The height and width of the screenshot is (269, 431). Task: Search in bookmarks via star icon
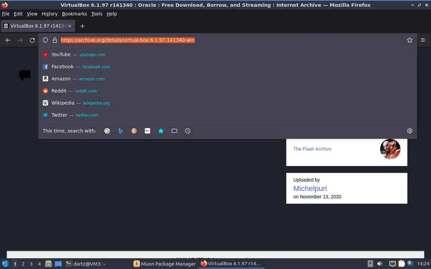coord(161,131)
